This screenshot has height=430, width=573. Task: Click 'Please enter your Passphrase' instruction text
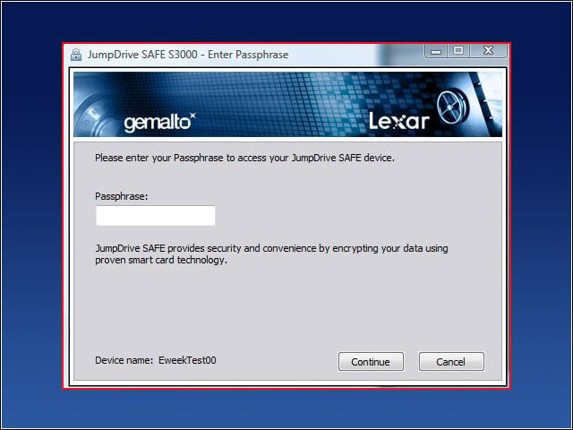coord(244,158)
